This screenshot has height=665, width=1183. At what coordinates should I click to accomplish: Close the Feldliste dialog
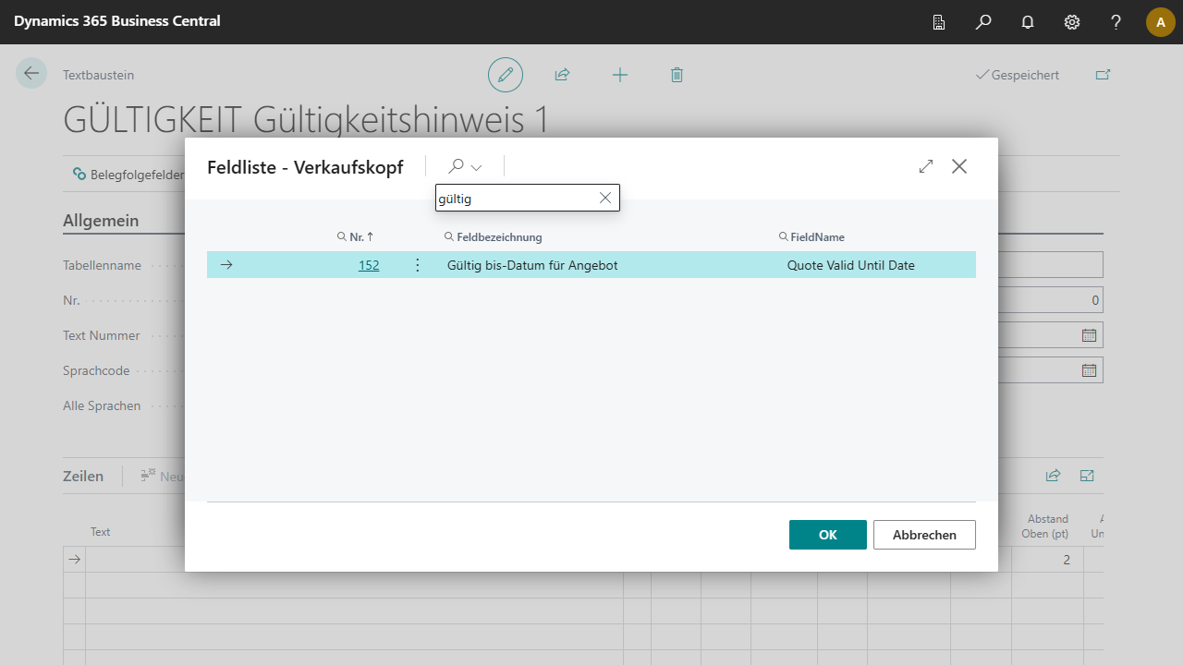click(959, 166)
